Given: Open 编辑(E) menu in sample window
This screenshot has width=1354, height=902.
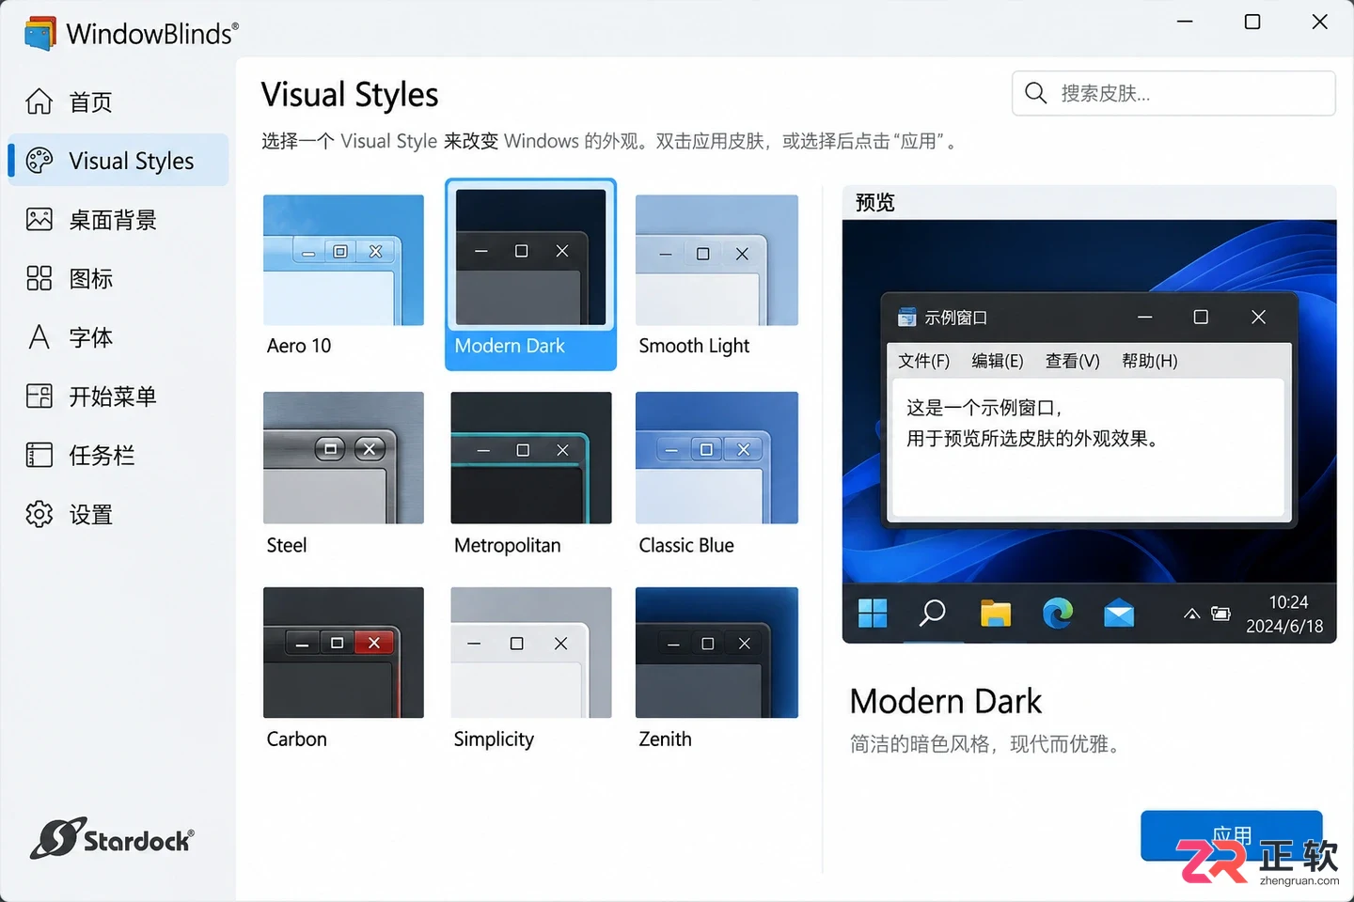Looking at the screenshot, I should (x=997, y=361).
